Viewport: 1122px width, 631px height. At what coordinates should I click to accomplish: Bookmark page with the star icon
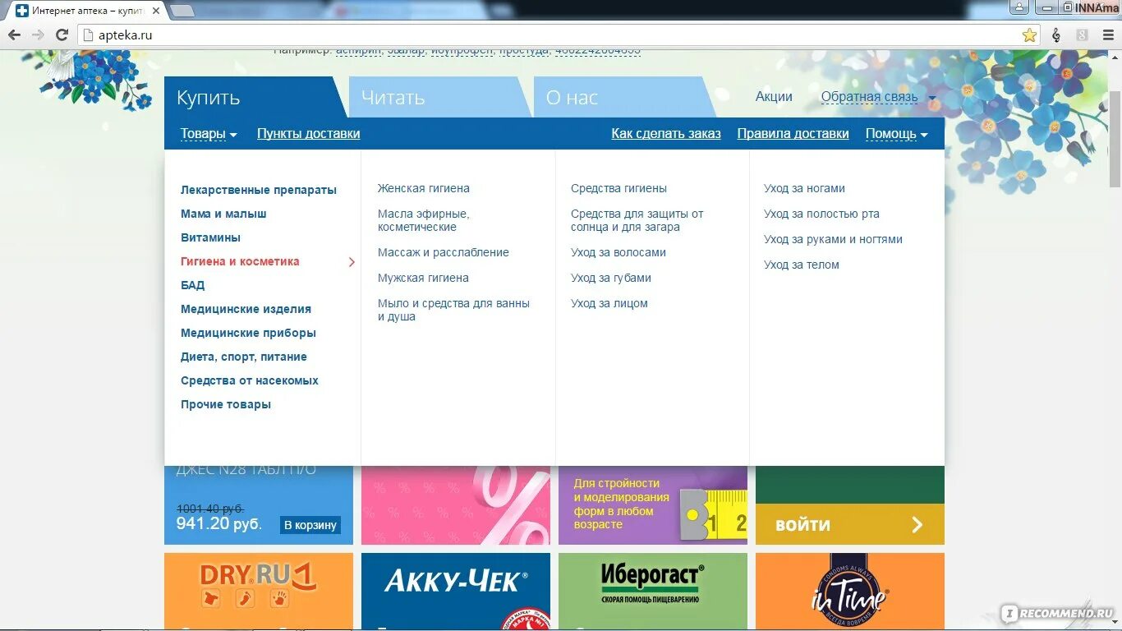point(1029,35)
